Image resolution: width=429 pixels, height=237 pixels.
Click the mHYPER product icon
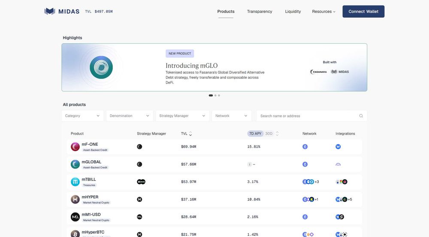point(75,199)
